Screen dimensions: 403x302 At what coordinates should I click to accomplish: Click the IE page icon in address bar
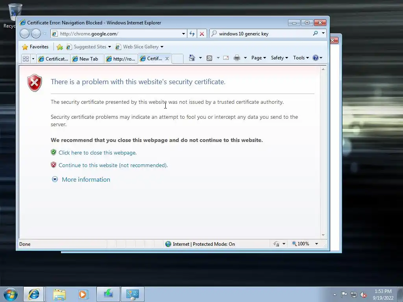tap(54, 34)
